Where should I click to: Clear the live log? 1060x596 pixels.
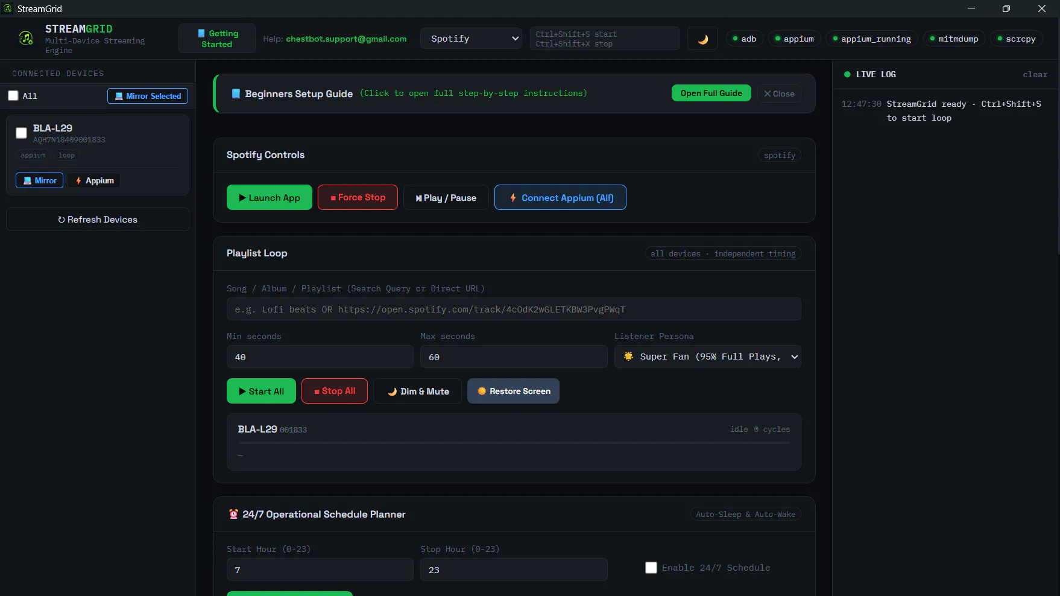coord(1035,74)
